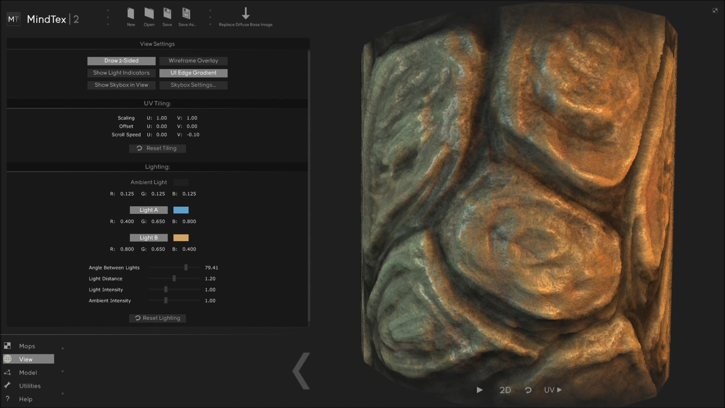Image resolution: width=725 pixels, height=408 pixels.
Task: Collapse the side panel with the left chevron
Action: (x=301, y=371)
